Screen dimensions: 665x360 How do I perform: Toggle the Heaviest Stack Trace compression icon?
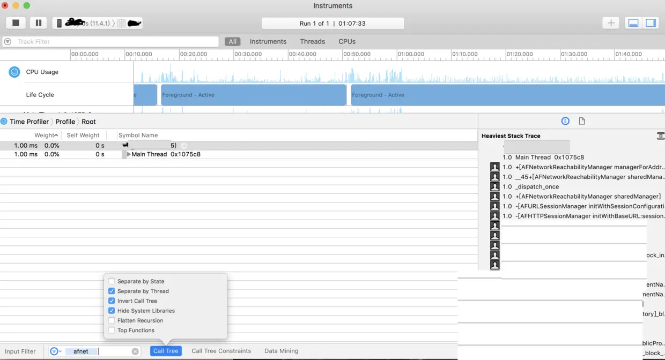tap(661, 136)
